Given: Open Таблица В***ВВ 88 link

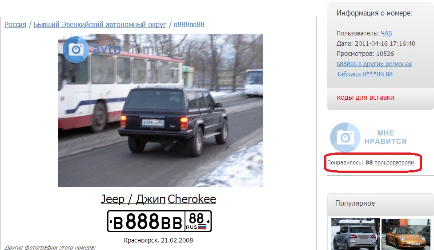Looking at the screenshot, I should [365, 74].
